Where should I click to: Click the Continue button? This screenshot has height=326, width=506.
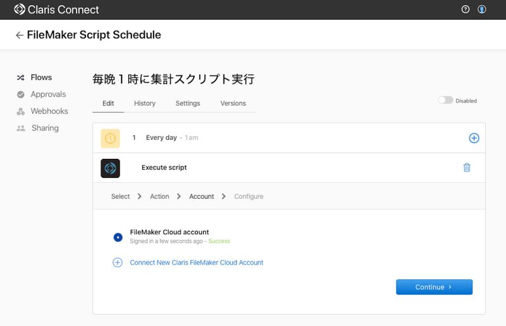click(x=434, y=287)
